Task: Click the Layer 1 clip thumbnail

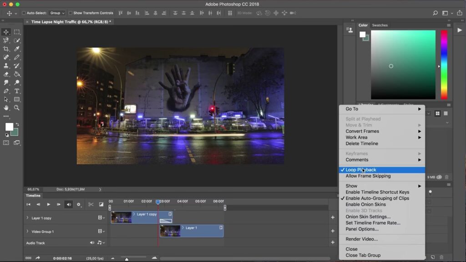Action: point(170,231)
